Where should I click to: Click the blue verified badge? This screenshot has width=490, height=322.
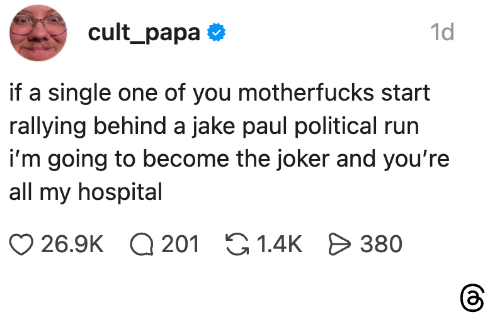pos(217,32)
